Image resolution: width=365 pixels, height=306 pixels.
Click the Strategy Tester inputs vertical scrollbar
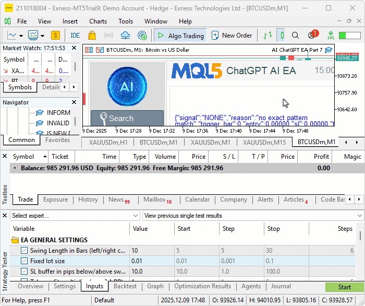tap(360, 237)
